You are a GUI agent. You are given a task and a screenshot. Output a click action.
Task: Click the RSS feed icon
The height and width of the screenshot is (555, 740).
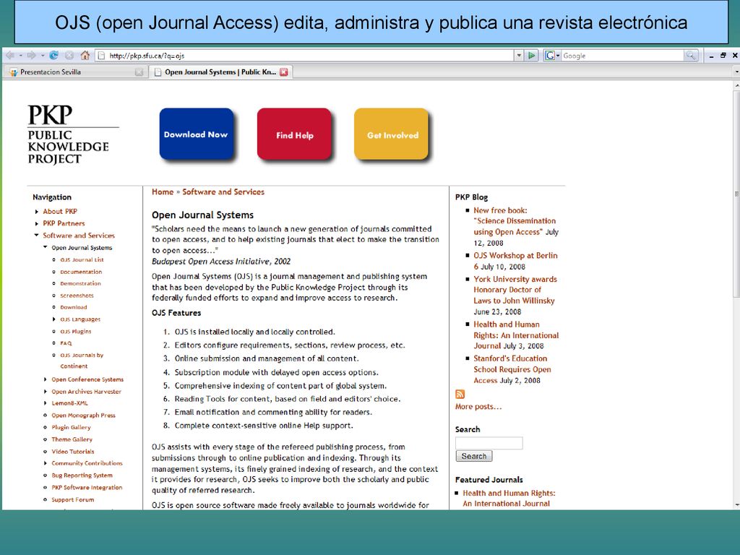coord(460,394)
